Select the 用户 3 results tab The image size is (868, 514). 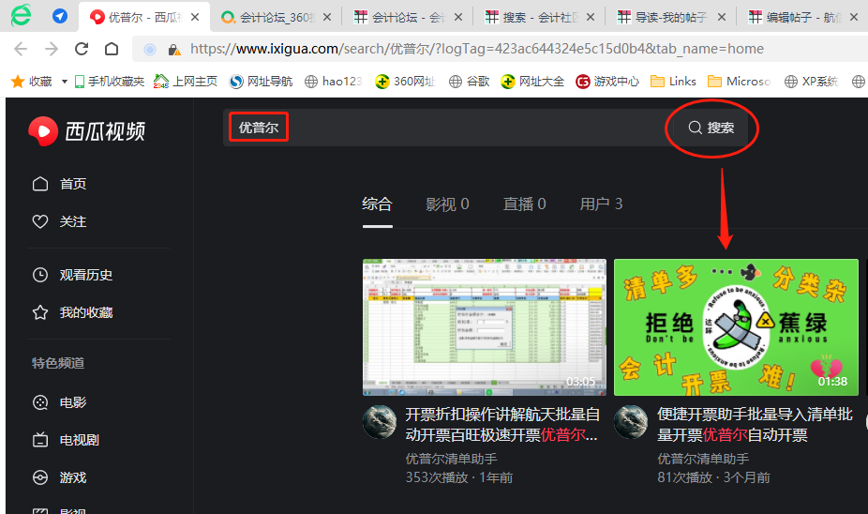[601, 204]
